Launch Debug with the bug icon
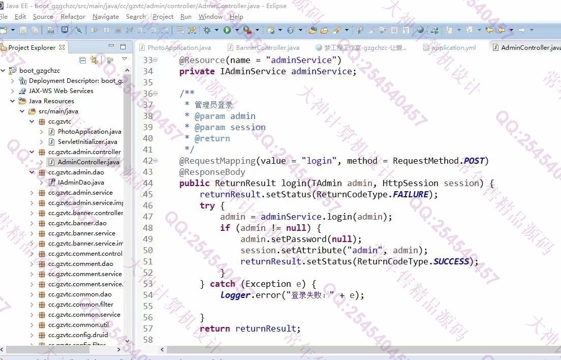 [207, 31]
